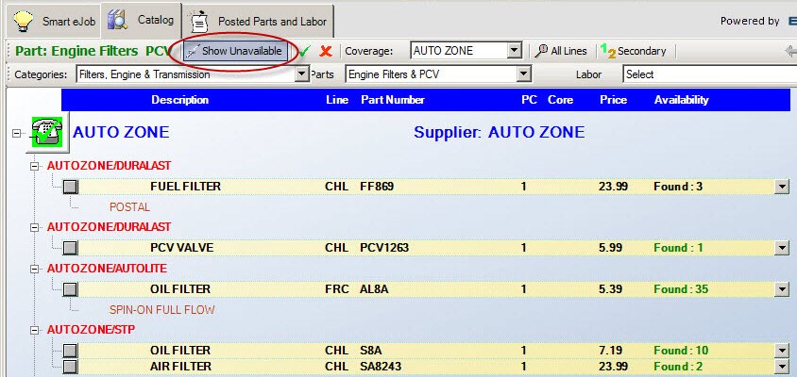The height and width of the screenshot is (377, 797).
Task: Switch to Posted Parts and Labor tab
Action: click(263, 20)
